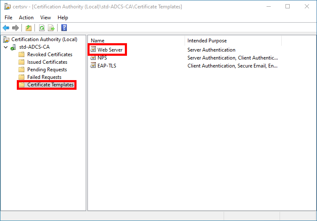Open Issued Certificates in the tree
This screenshot has width=317, height=221.
(x=48, y=62)
